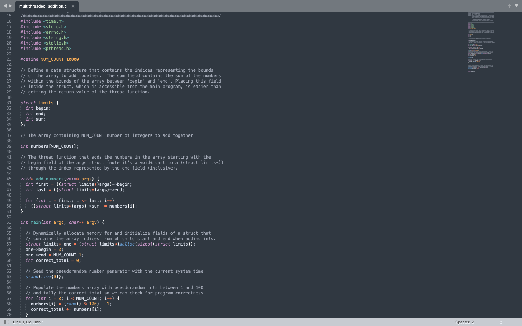
Task: Open the syntax selector showing 'C'
Action: coord(501,322)
